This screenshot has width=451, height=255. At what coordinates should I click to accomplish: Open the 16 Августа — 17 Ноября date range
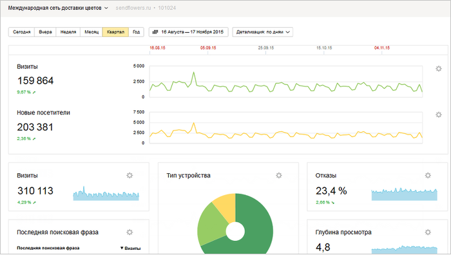(188, 32)
